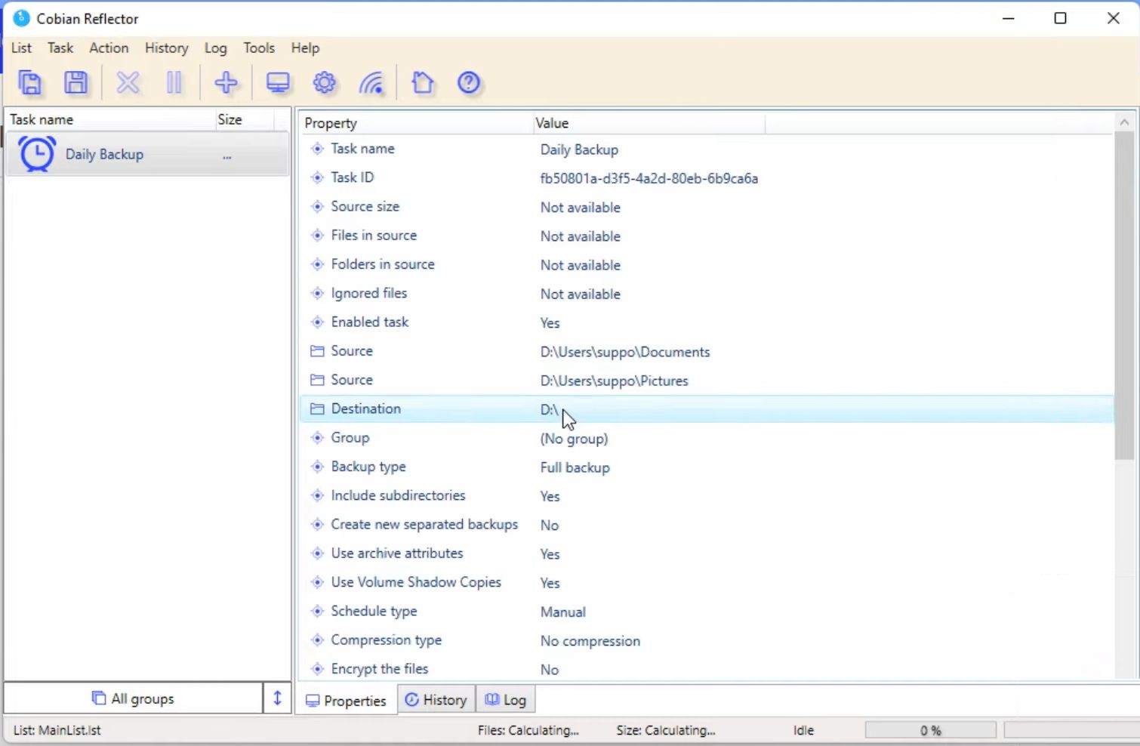The width and height of the screenshot is (1140, 746).
Task: Expand the Destination property row
Action: click(316, 408)
